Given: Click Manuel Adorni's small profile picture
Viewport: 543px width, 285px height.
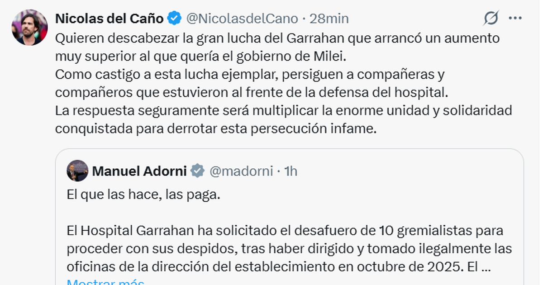Looking at the screenshot, I should (x=77, y=171).
